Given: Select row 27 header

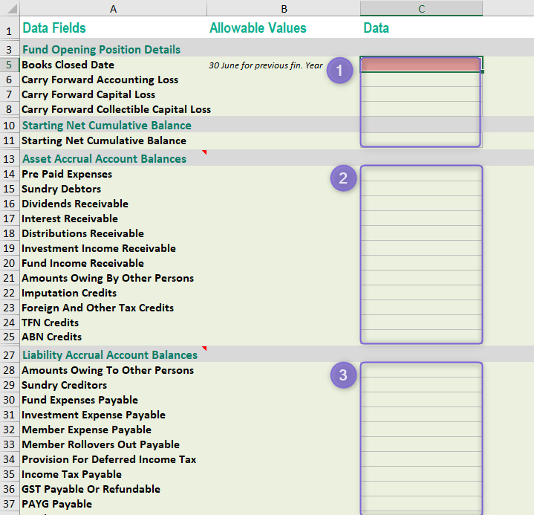Looking at the screenshot, I should click(x=9, y=354).
